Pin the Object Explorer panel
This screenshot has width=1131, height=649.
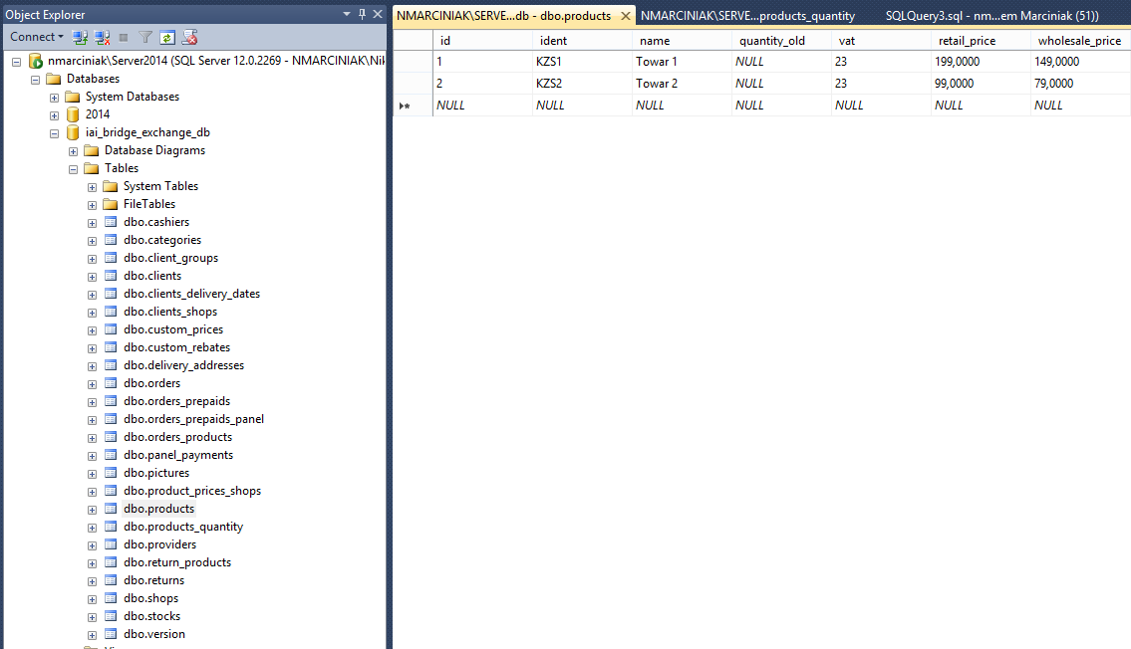[362, 14]
